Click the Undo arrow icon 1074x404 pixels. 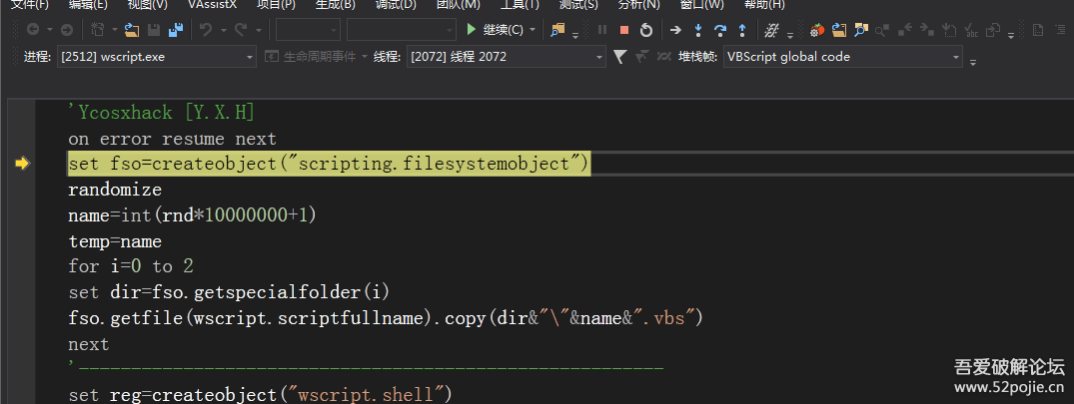tap(205, 29)
